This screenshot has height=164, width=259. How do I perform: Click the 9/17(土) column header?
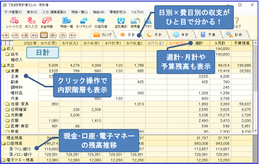tap(156, 43)
